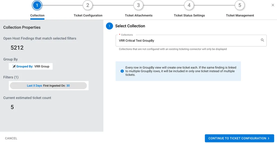Viewport: 277px width, 143px height.
Task: Close the wizard with X icon
Action: point(273,5)
